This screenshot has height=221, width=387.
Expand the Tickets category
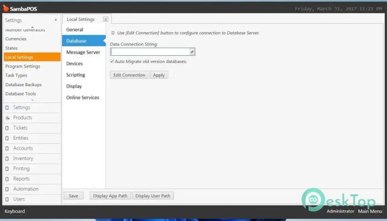pyautogui.click(x=32, y=128)
